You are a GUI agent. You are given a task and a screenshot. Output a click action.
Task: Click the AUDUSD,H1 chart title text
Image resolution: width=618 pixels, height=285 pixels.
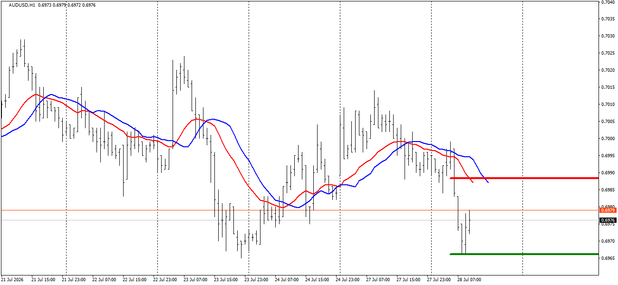22,5
